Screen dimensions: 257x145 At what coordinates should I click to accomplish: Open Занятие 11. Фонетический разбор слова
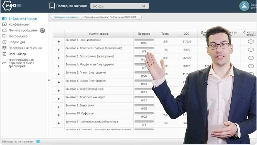(91, 122)
